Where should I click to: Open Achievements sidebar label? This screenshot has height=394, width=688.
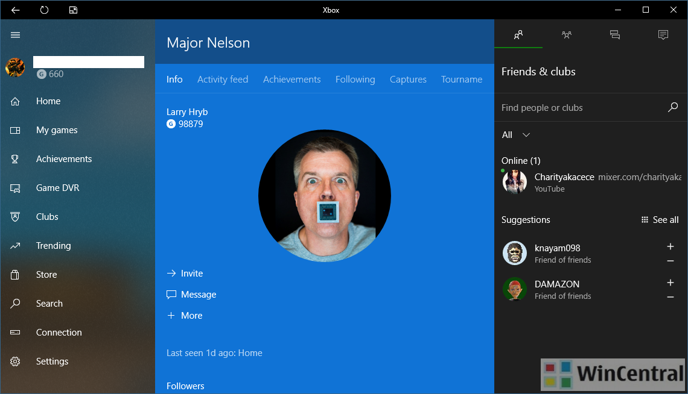pyautogui.click(x=64, y=159)
